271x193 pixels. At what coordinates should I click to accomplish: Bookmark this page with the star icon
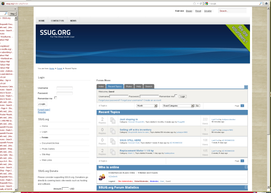[194, 3]
